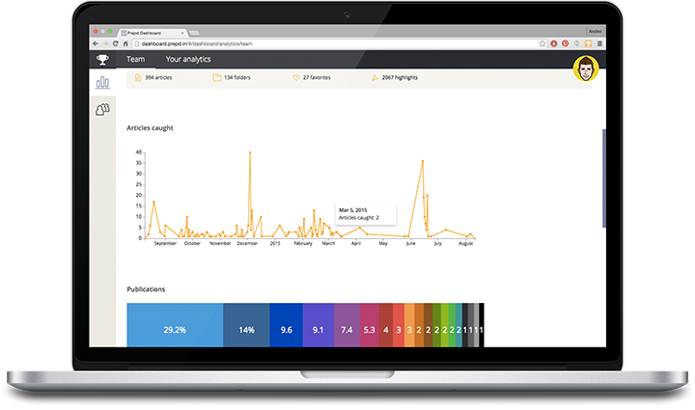Click the June peak data point
Viewport: 695px width, 410px height.
[423, 161]
